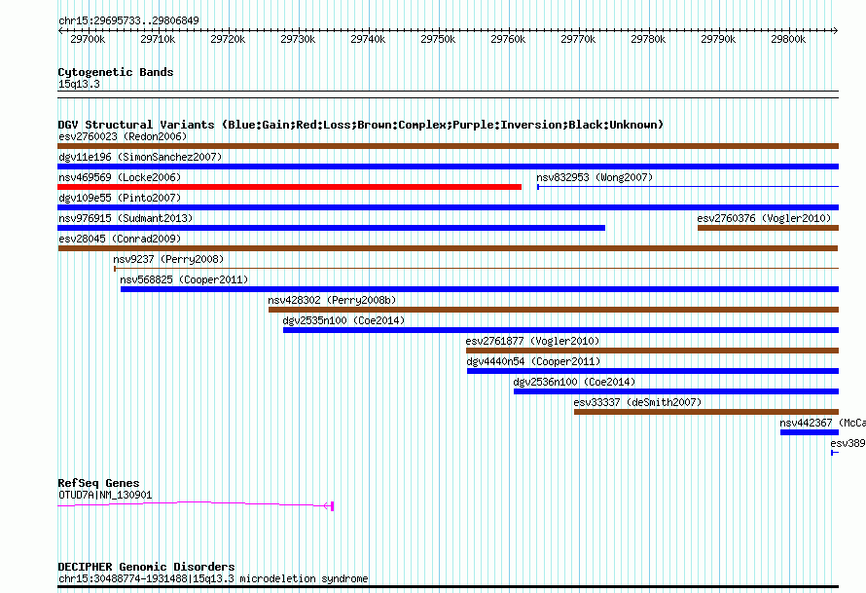866x593 pixels.
Task: Click nsv832953 (Wong2007) variant label
Action: [x=595, y=177]
